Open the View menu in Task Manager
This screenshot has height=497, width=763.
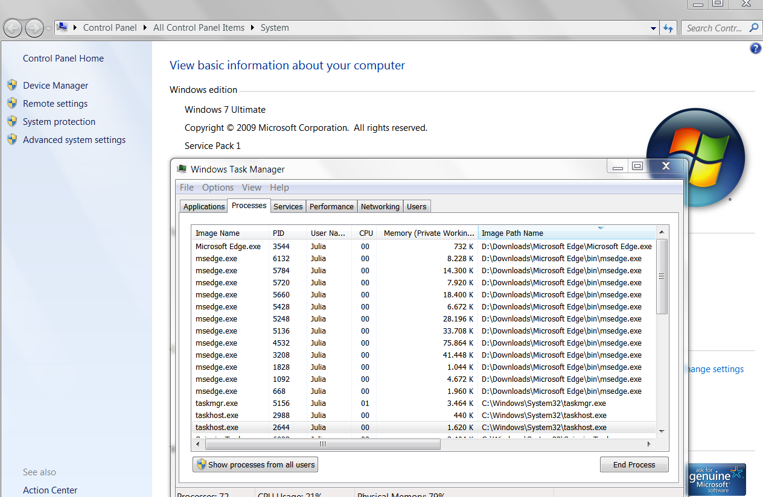[252, 187]
